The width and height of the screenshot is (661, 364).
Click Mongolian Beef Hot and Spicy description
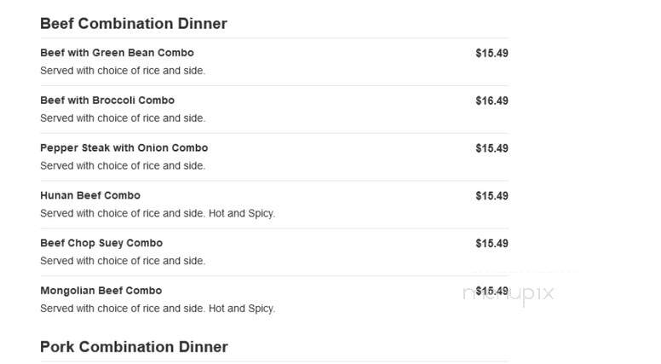pos(158,309)
